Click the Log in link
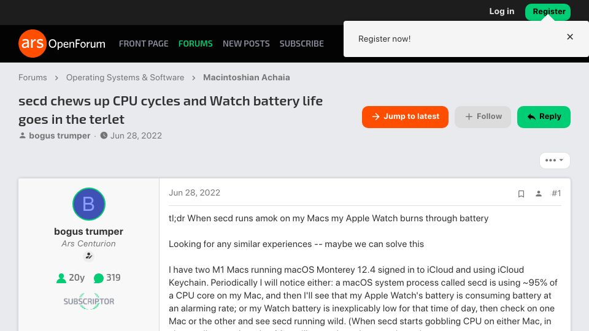This screenshot has height=331, width=589. coord(501,11)
